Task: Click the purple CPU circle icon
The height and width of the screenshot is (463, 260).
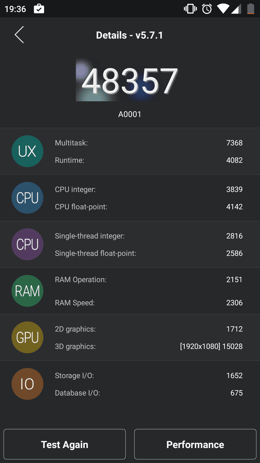Action: [x=27, y=244]
